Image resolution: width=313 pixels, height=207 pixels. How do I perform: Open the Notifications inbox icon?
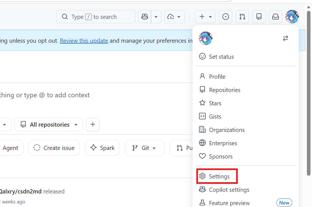pos(276,17)
